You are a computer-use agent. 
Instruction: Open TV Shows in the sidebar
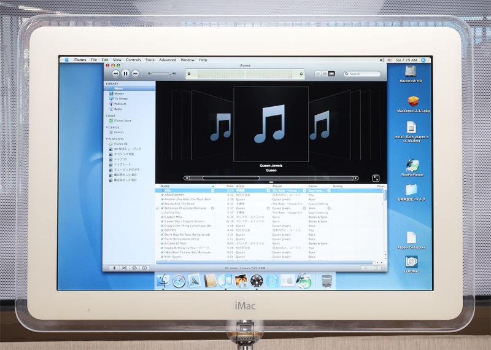tap(130, 99)
